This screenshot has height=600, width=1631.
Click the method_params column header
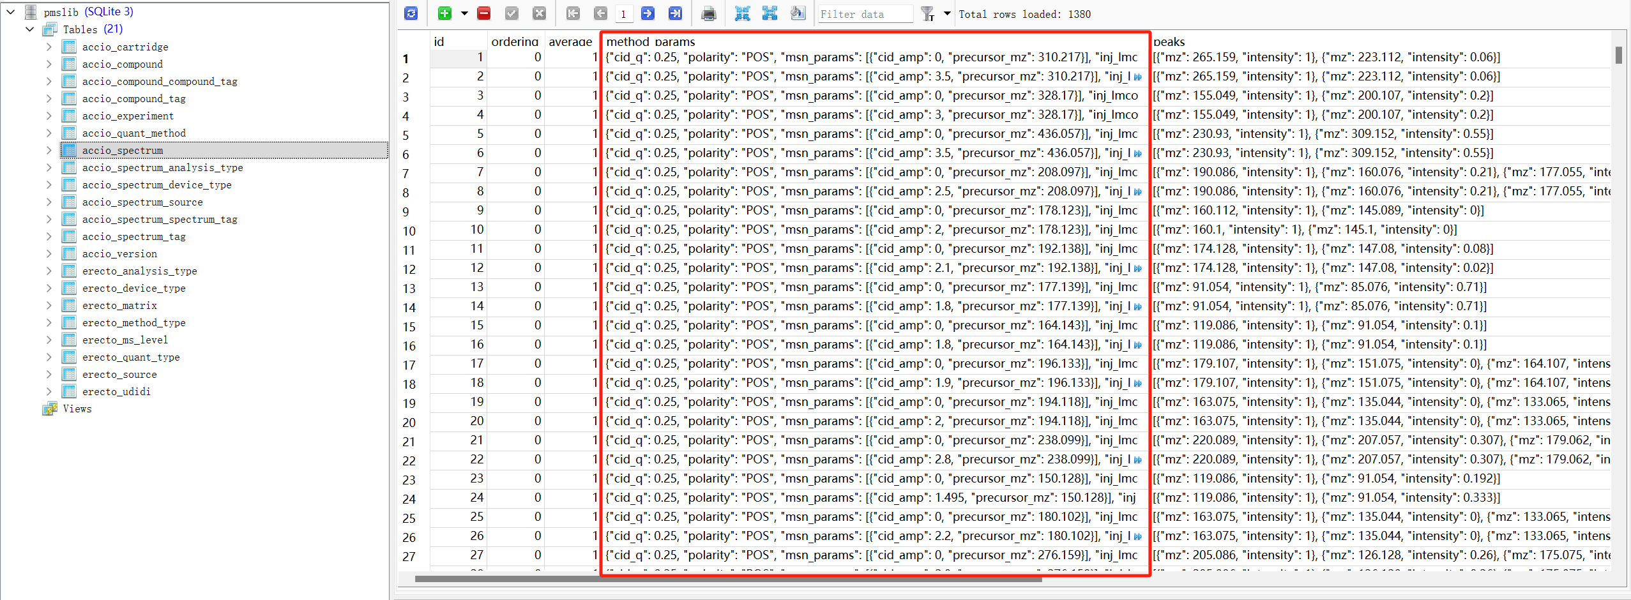[x=650, y=41]
